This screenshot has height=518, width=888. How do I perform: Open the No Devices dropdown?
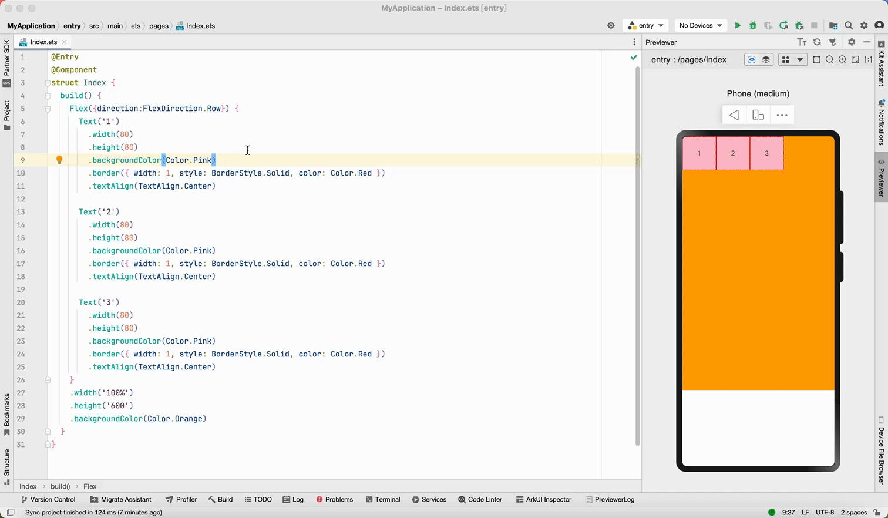[701, 26]
